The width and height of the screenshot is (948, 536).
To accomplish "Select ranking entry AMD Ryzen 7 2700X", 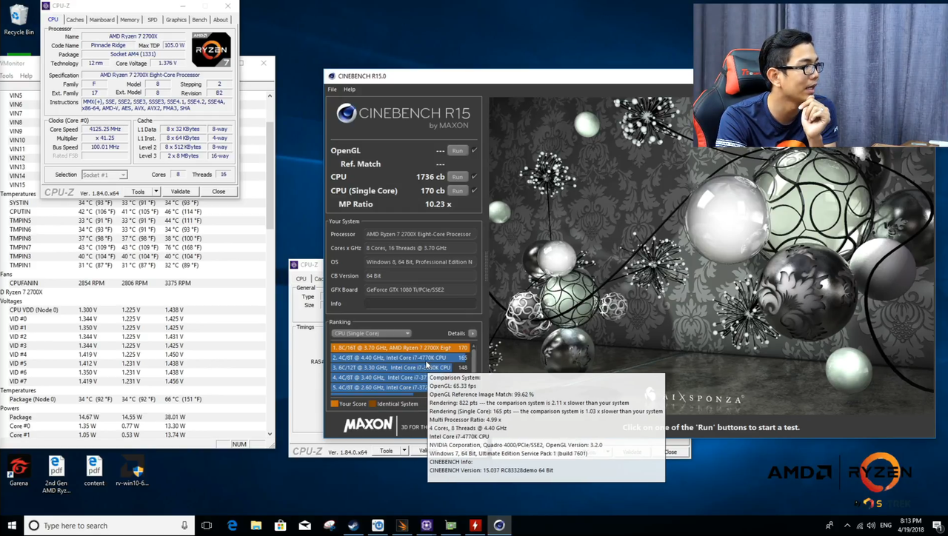I will click(x=400, y=347).
